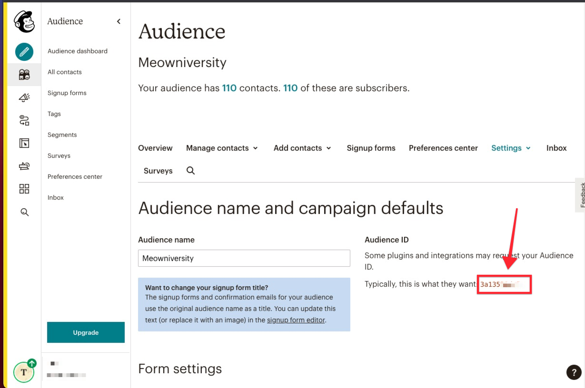Open the Settings dropdown menu
Image resolution: width=585 pixels, height=388 pixels.
(x=511, y=148)
